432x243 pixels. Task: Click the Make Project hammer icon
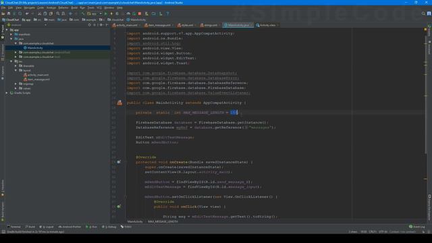(82, 13)
